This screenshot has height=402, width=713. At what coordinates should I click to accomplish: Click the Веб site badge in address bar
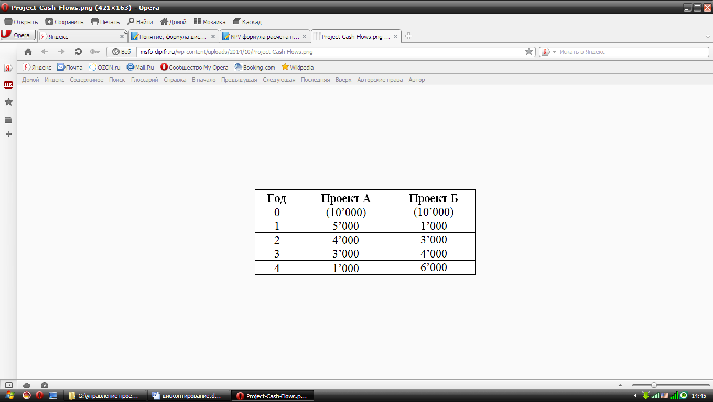[122, 52]
